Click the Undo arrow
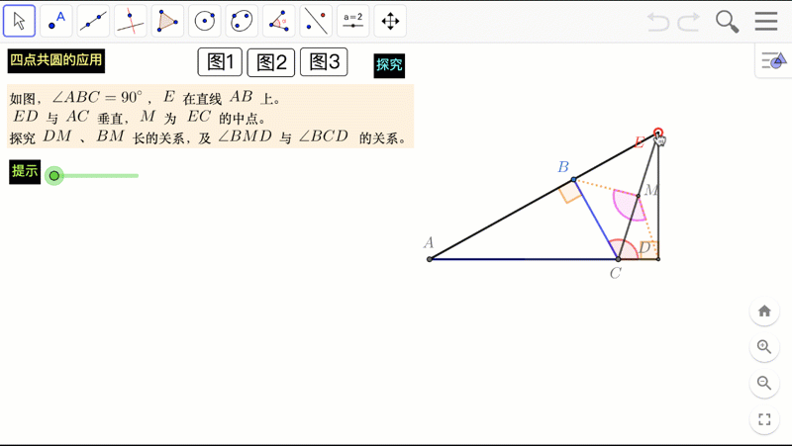The image size is (792, 446). click(x=658, y=21)
